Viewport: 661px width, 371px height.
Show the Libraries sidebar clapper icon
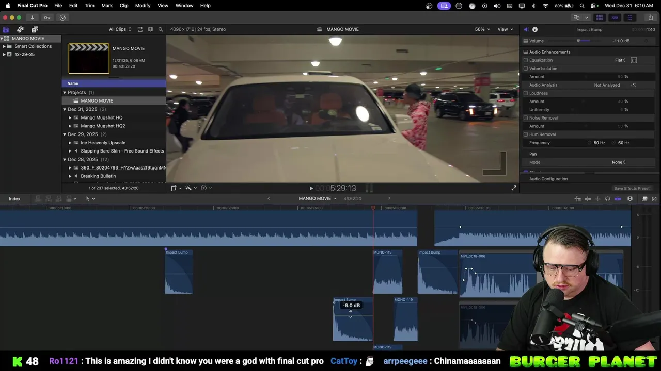[6, 29]
